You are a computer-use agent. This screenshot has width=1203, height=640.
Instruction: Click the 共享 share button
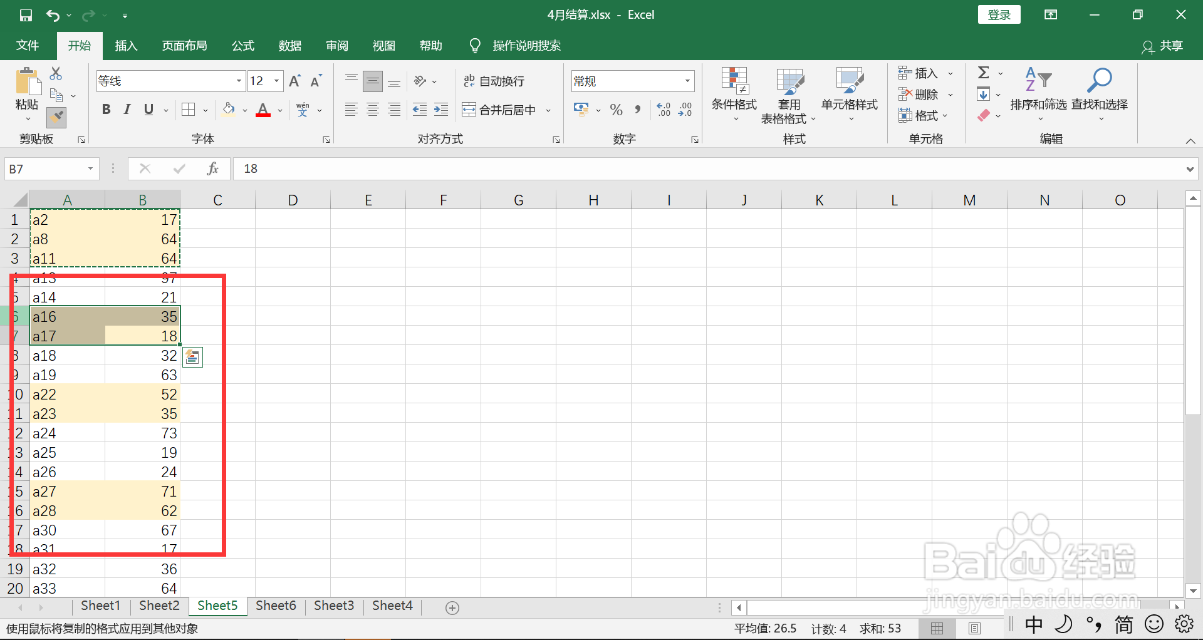[1163, 46]
